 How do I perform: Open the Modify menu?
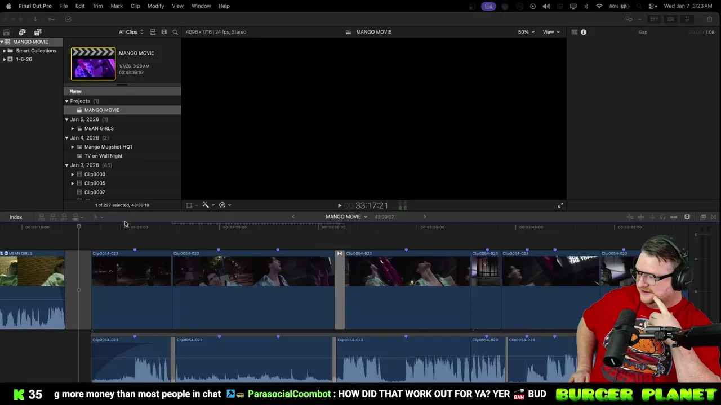[155, 6]
